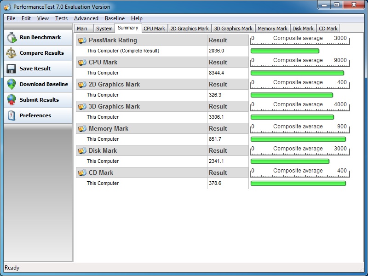Click the Disk Mark green result bar

[x=290, y=161]
